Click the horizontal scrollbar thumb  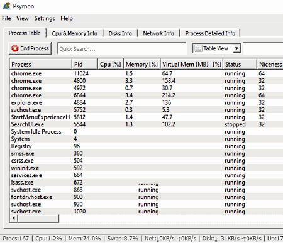38,218
